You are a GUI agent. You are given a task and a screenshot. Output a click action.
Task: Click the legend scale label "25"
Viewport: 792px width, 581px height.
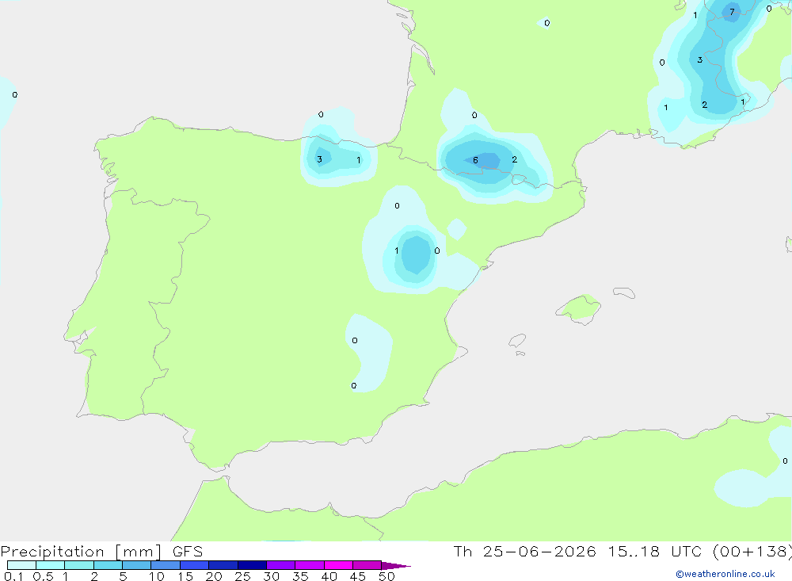(x=242, y=576)
